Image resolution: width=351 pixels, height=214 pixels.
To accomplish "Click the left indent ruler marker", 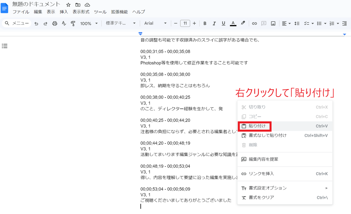I will pos(140,34).
